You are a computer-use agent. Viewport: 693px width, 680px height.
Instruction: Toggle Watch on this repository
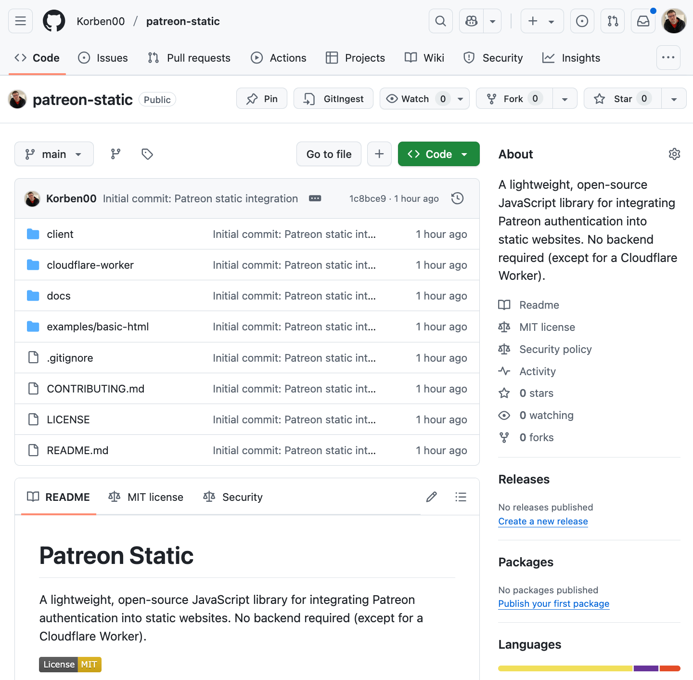pyautogui.click(x=415, y=99)
